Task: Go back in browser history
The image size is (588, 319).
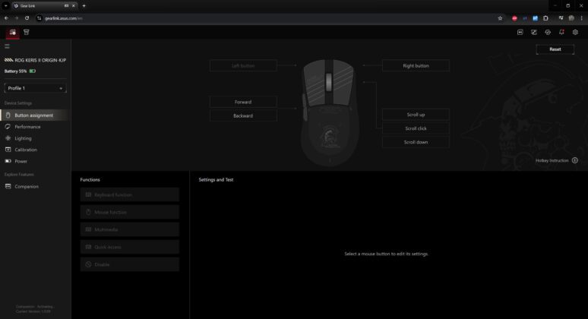Action: click(x=6, y=18)
